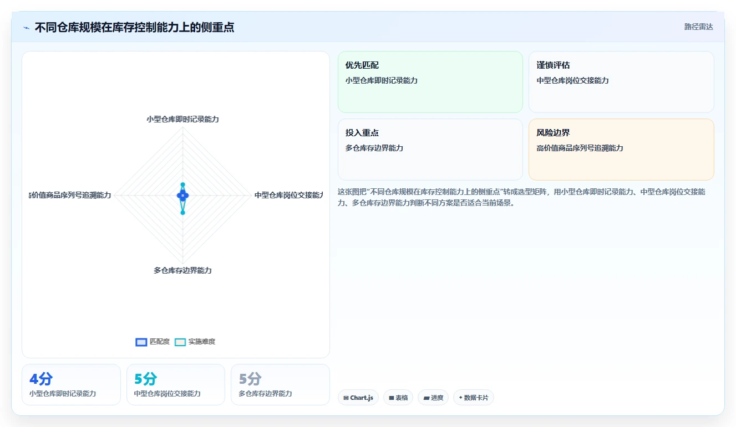
Task: Toggle 实施难度 legend swatch in chart
Action: (180, 342)
